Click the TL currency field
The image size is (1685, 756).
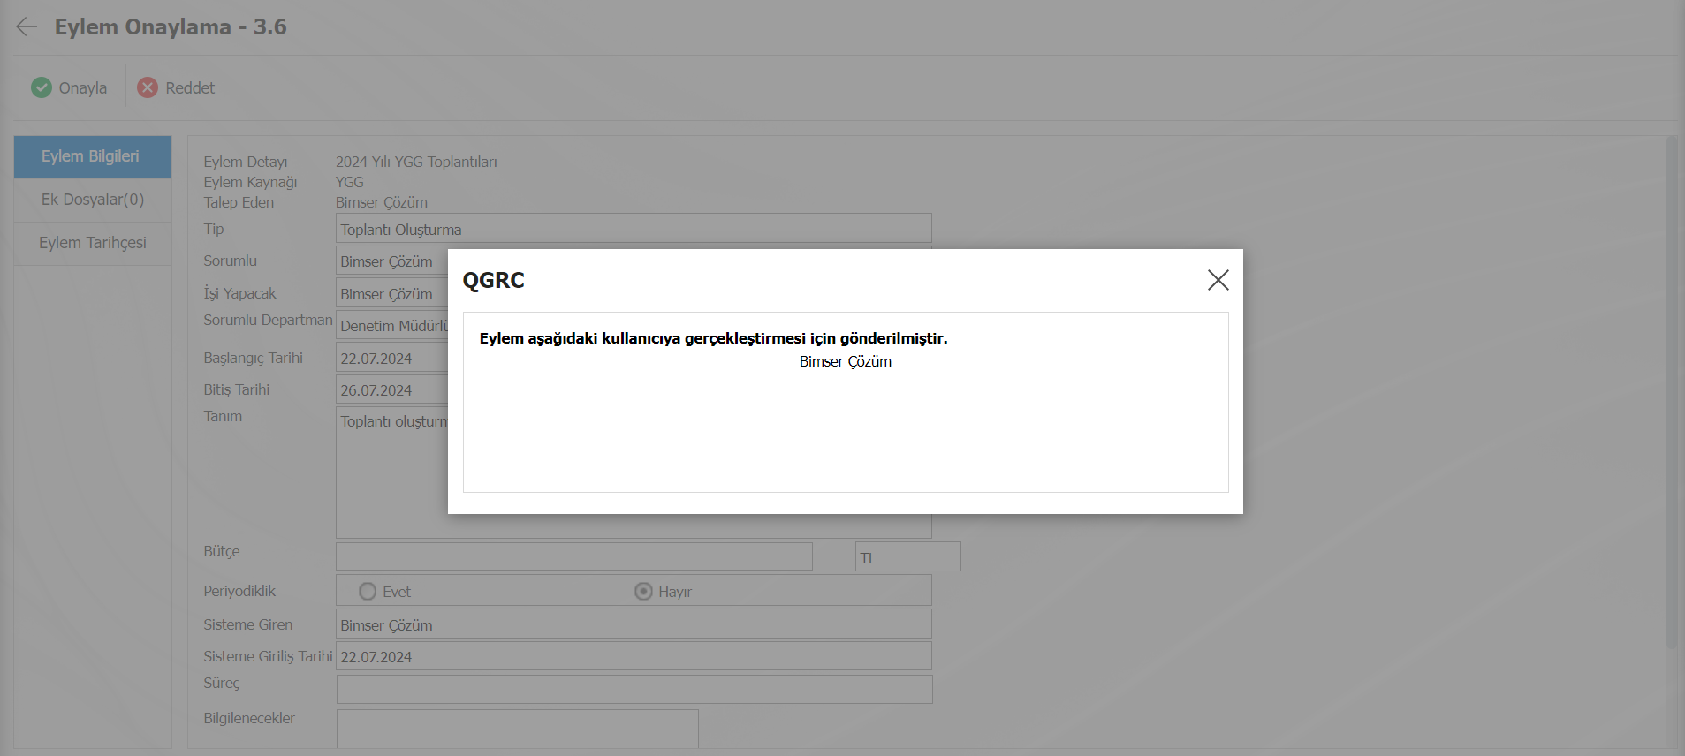907,556
